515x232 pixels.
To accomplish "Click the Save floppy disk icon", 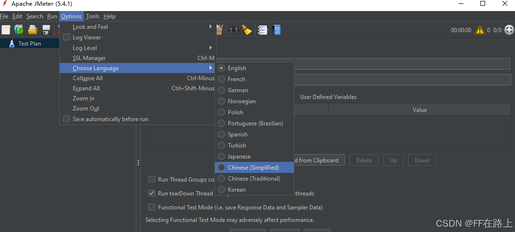I will pyautogui.click(x=46, y=30).
